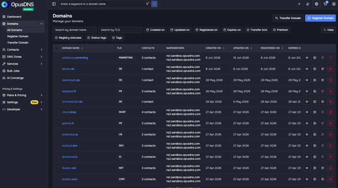Open the Created on date filter
The width and height of the screenshot is (338, 188).
tap(155, 30)
